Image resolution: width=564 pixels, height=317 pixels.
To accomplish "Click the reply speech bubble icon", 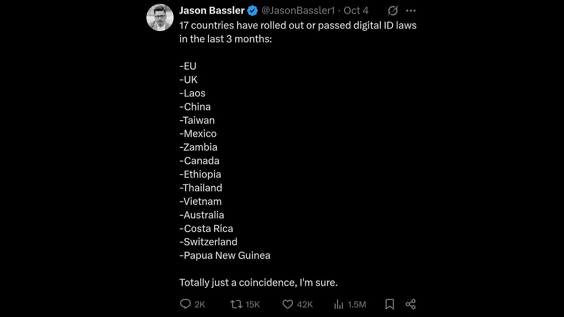I will click(186, 304).
